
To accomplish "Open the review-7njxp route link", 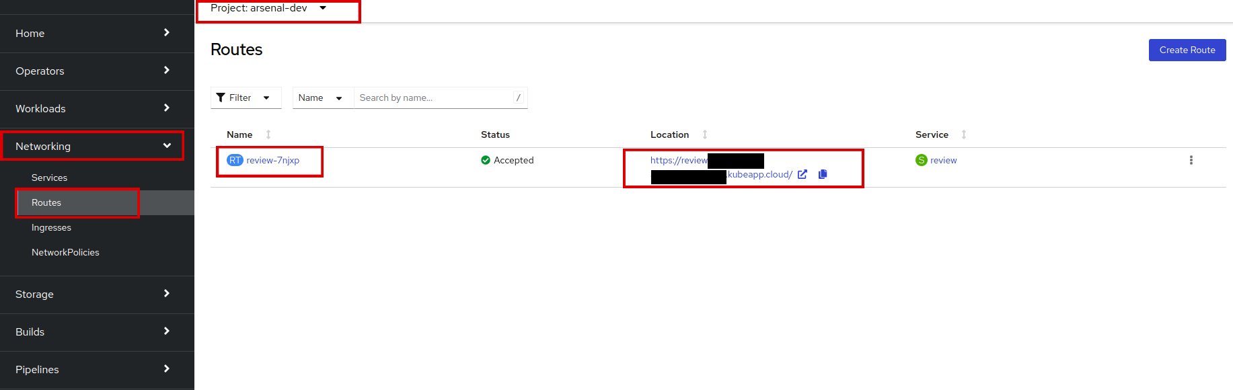I will pyautogui.click(x=273, y=160).
